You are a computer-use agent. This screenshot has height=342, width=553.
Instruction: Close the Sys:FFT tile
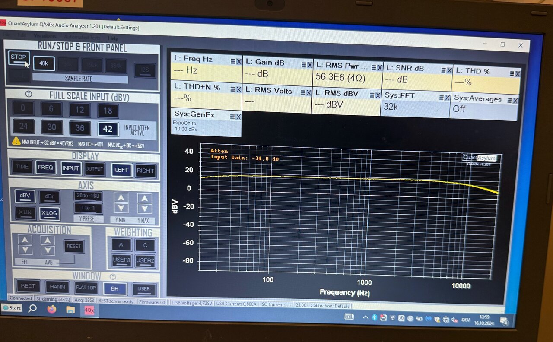(448, 98)
